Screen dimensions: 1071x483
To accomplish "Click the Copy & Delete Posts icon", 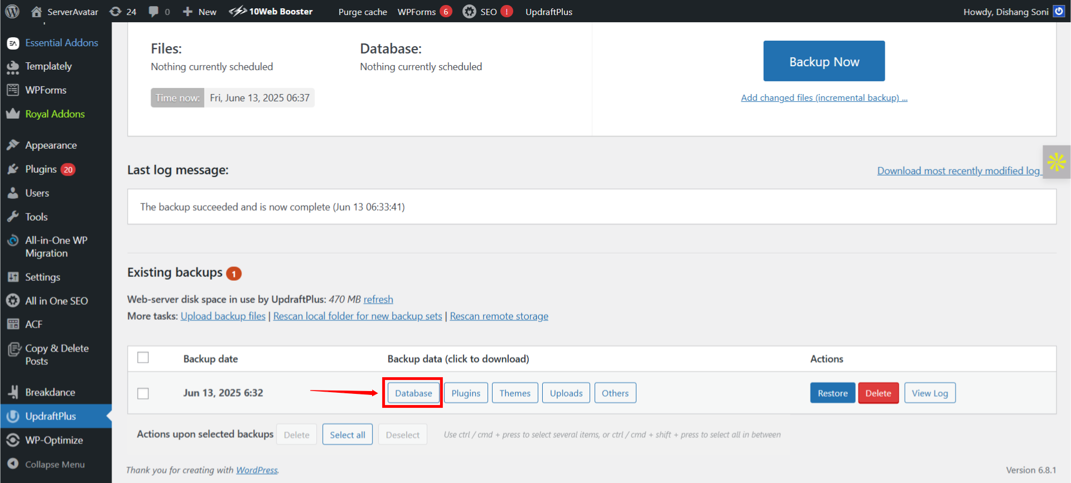I will click(13, 349).
